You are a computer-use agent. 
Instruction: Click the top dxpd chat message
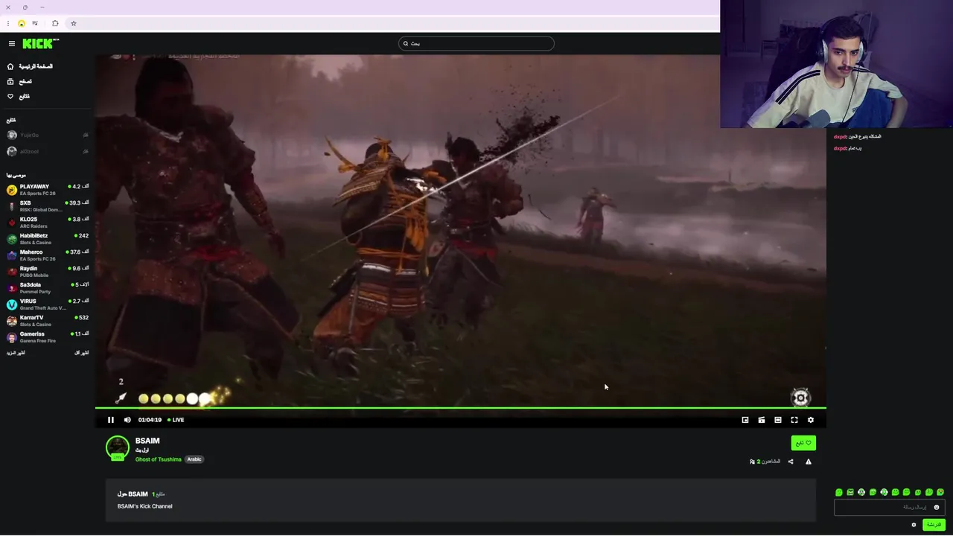tap(857, 137)
